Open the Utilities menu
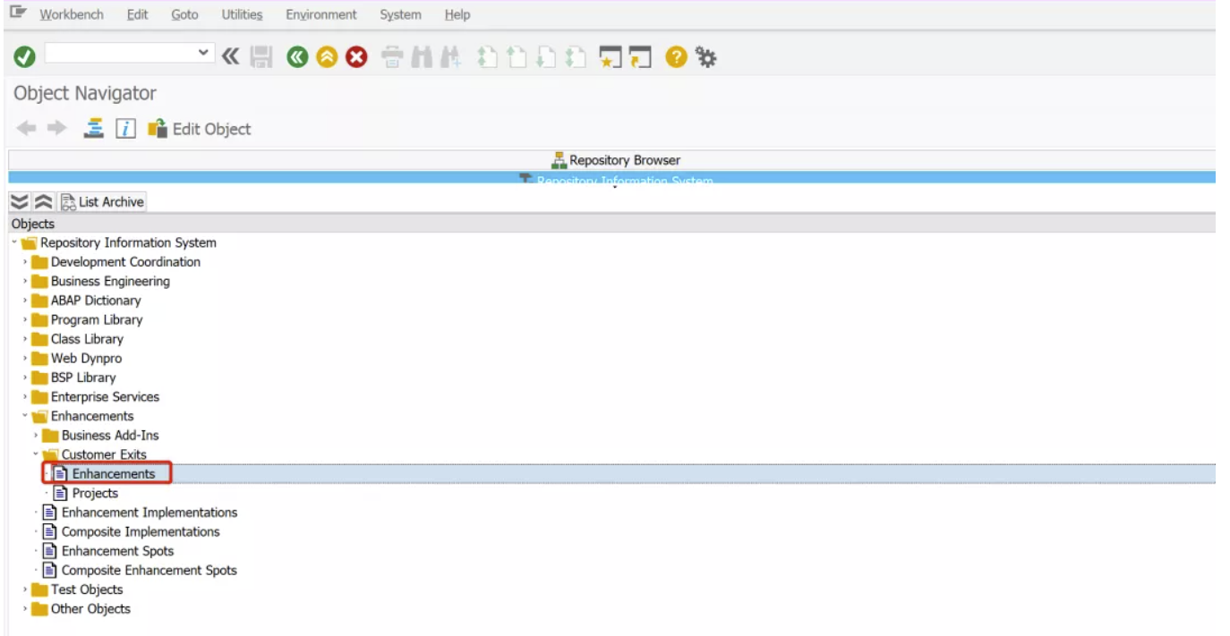 (x=242, y=14)
